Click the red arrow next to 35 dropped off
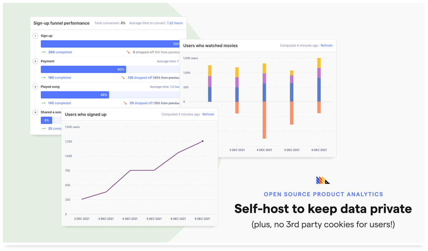Image resolution: width=428 pixels, height=251 pixels. pos(125,103)
